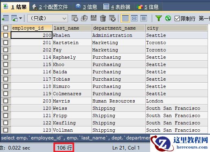Duplicate current row icon
The image size is (210, 152).
pyautogui.click(x=84, y=18)
